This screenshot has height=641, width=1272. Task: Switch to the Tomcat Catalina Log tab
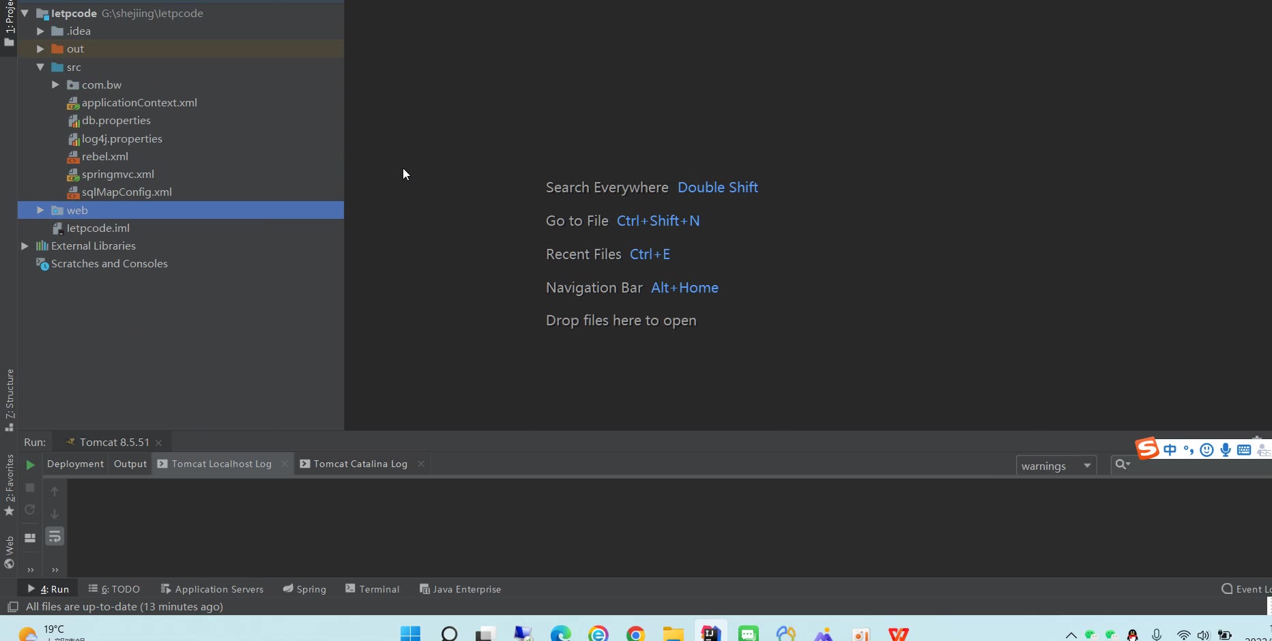pos(360,464)
